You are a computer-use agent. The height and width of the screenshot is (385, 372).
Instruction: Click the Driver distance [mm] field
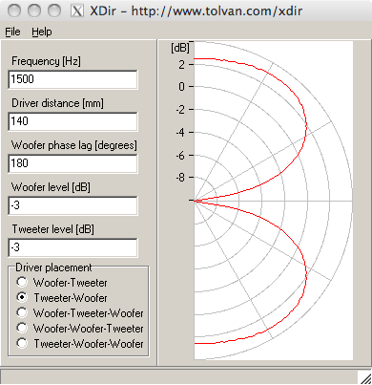tap(72, 121)
